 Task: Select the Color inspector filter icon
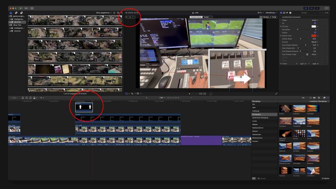(287, 13)
